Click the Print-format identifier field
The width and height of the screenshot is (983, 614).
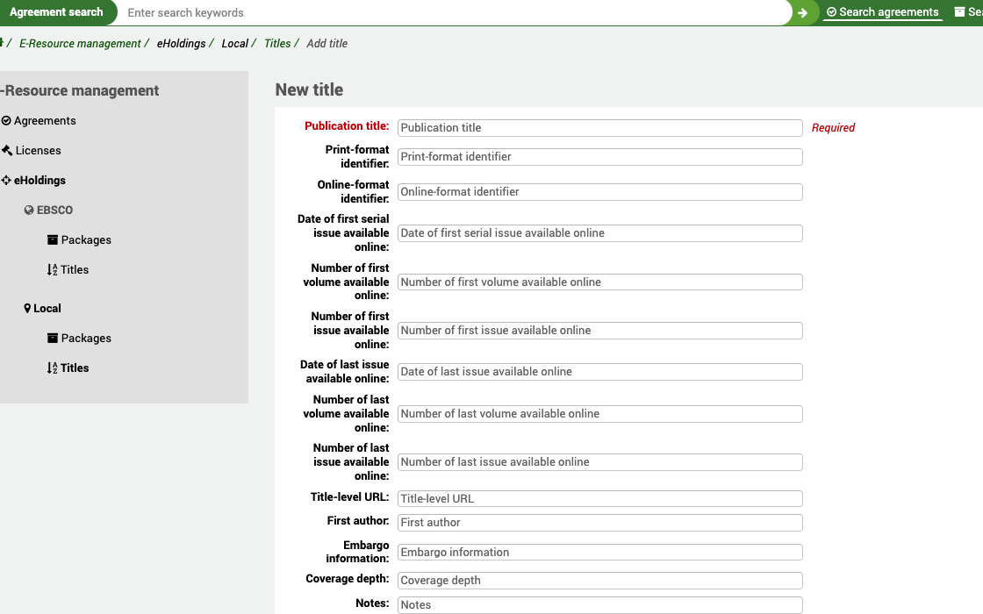599,157
